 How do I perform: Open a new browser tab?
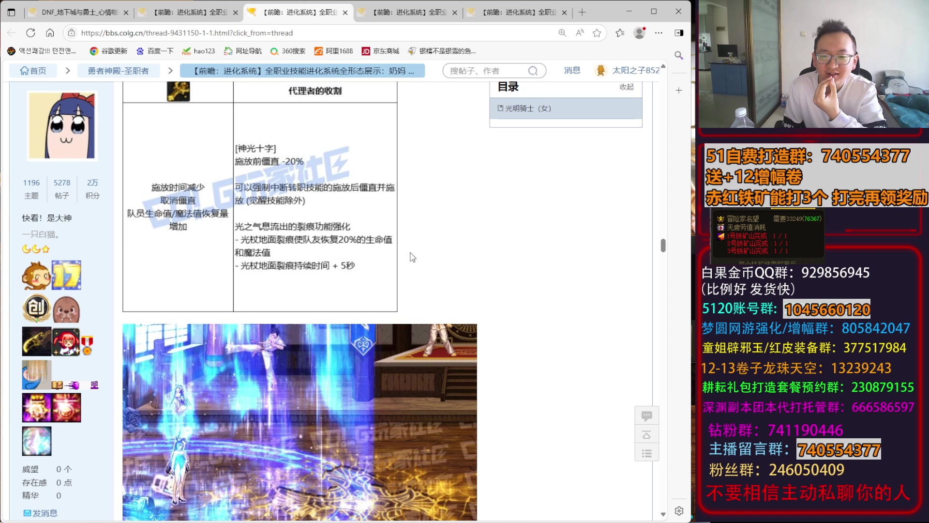point(582,12)
